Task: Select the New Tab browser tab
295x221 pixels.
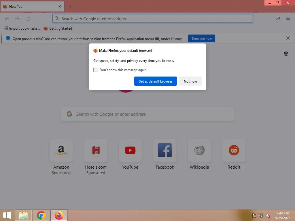Action: point(32,7)
